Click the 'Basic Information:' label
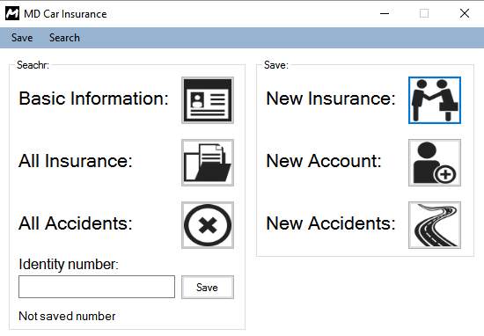The width and height of the screenshot is (484, 336). click(x=93, y=99)
